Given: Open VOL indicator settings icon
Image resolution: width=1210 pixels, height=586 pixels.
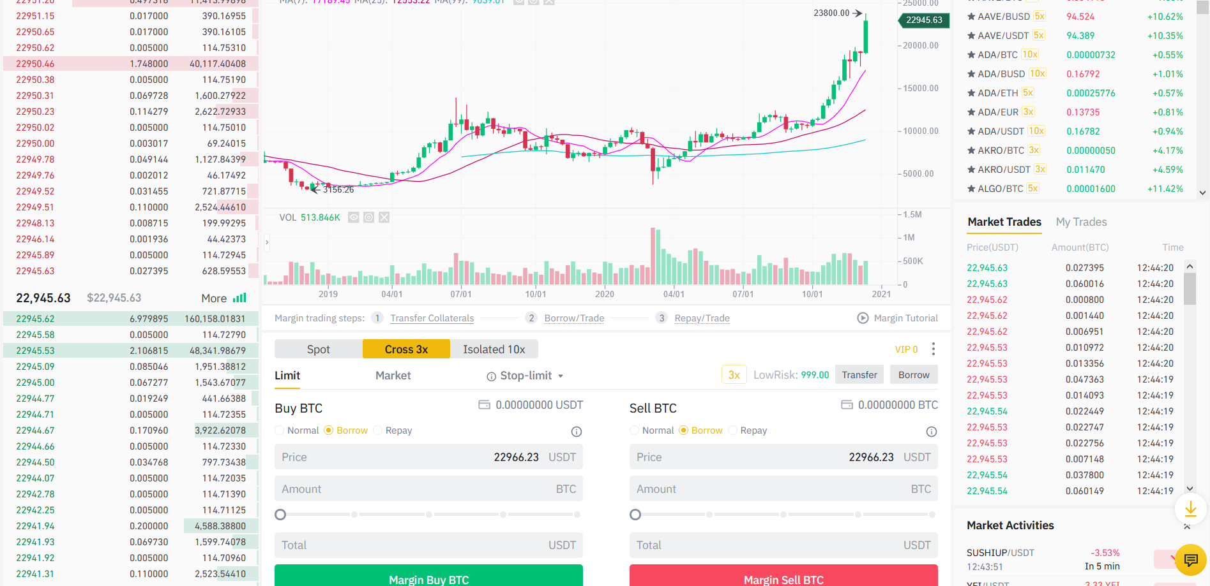Looking at the screenshot, I should tap(368, 217).
